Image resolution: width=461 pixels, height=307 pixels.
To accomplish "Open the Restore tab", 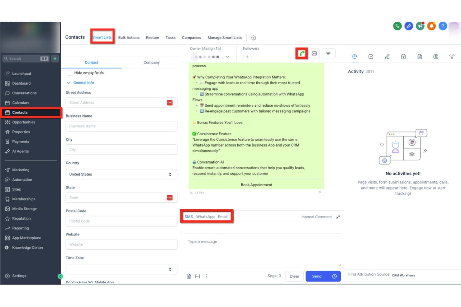I will coord(153,38).
